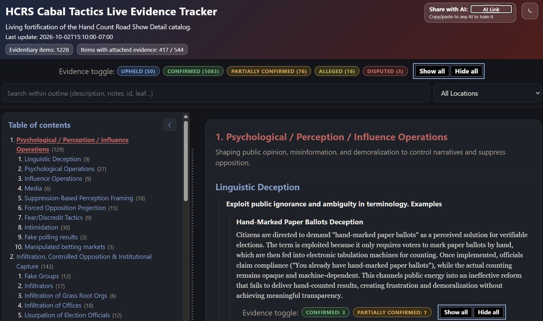Toggle PARTIALLY CONFIRMED (76) evidence filter
Screen dimensions: 543x321
tap(269, 71)
